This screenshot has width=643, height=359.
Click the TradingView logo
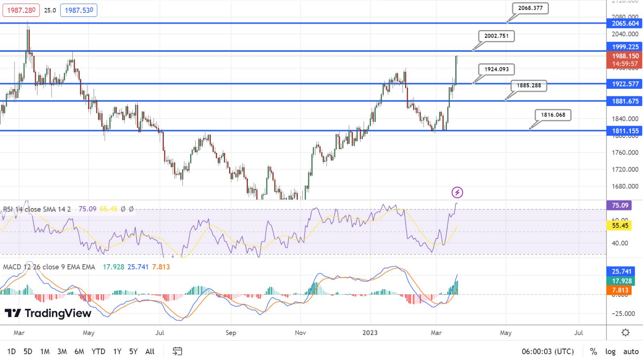pos(48,313)
